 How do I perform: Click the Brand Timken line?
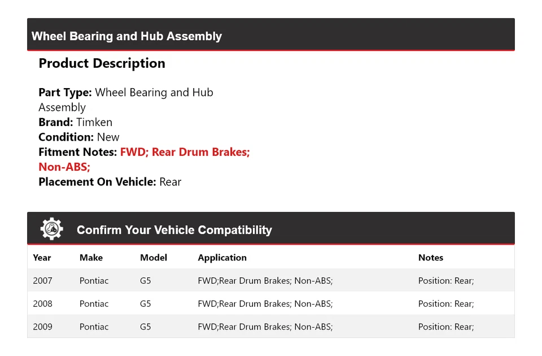(x=75, y=122)
